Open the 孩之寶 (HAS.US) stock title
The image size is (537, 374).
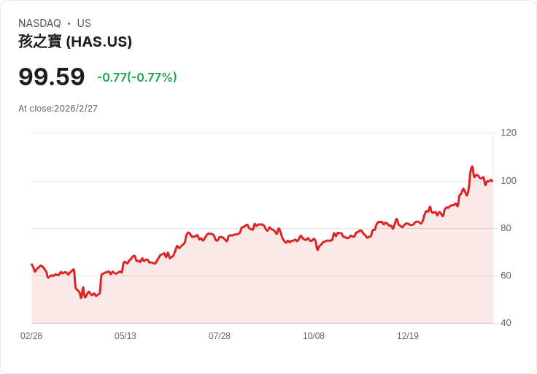click(x=75, y=42)
